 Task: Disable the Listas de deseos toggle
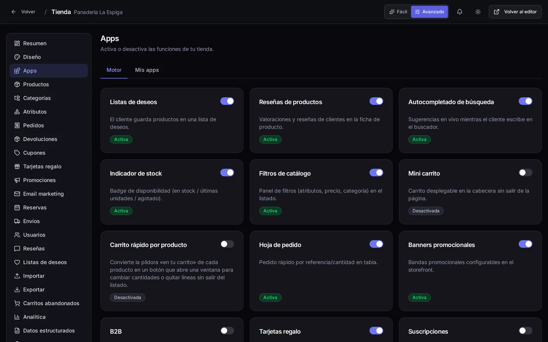[227, 101]
